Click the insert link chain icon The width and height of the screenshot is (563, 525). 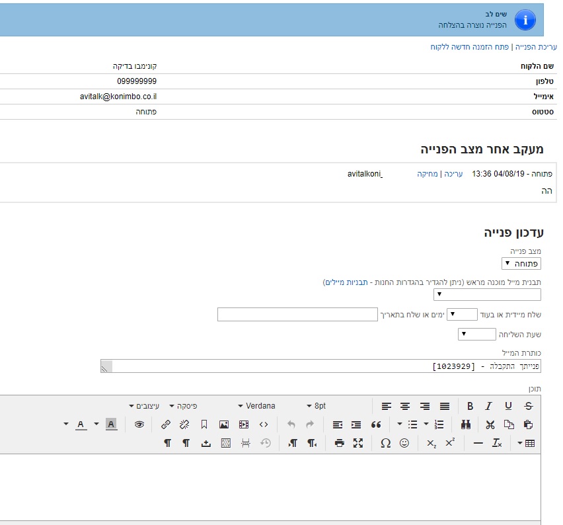point(166,424)
